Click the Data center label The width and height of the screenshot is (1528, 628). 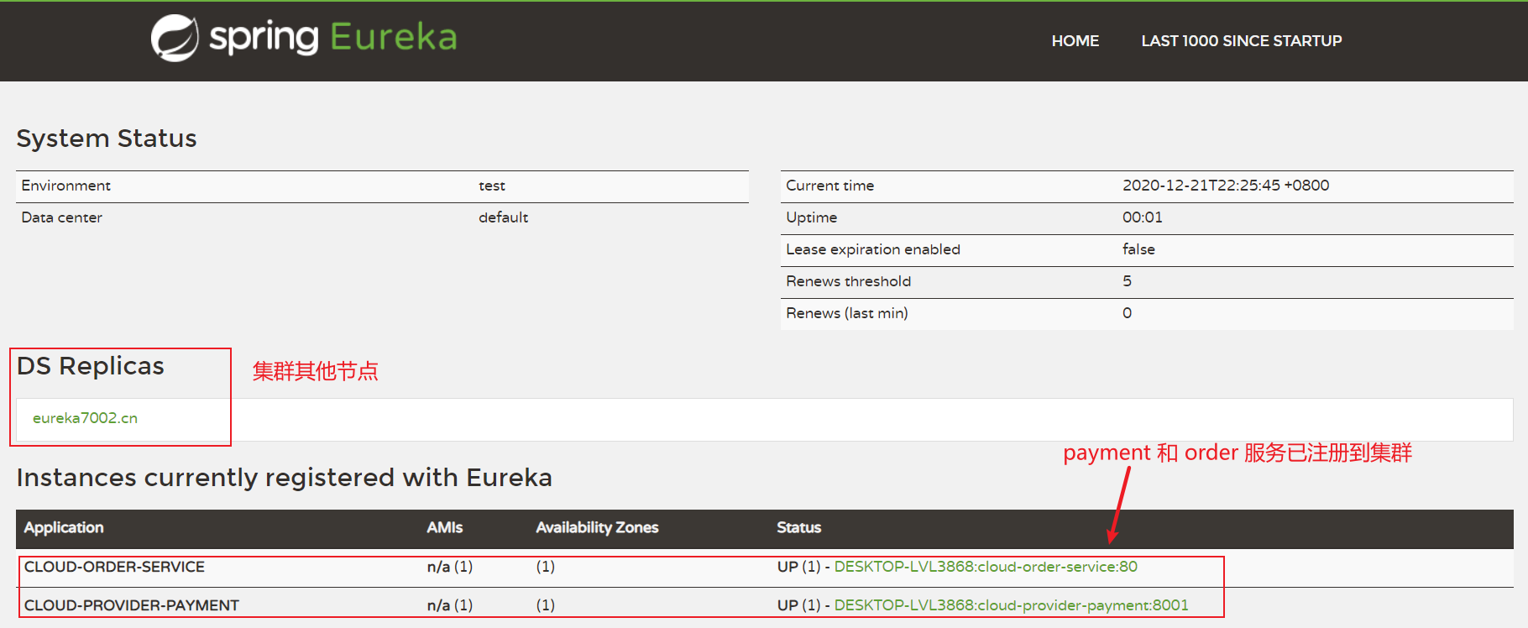[61, 217]
